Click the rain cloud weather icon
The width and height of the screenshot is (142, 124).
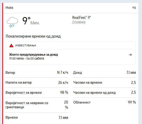tap(12, 22)
